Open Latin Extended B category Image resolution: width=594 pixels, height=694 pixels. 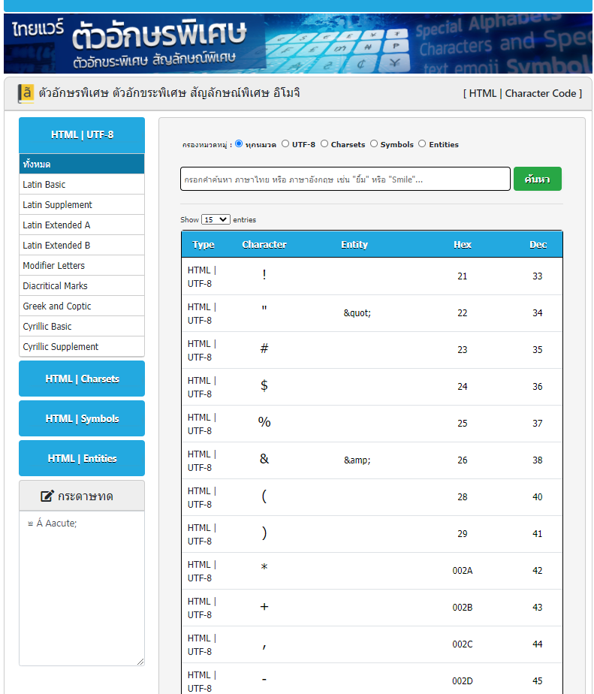[82, 245]
